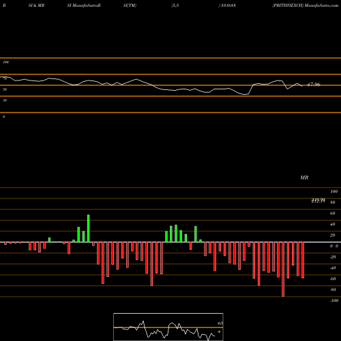Viewport: 341px width, 341px height.
Task: Click the MR axis label -20
Action: [x=333, y=257]
